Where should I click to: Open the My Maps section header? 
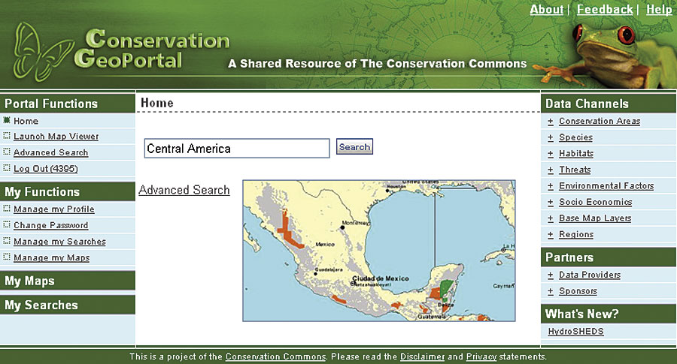coord(68,281)
